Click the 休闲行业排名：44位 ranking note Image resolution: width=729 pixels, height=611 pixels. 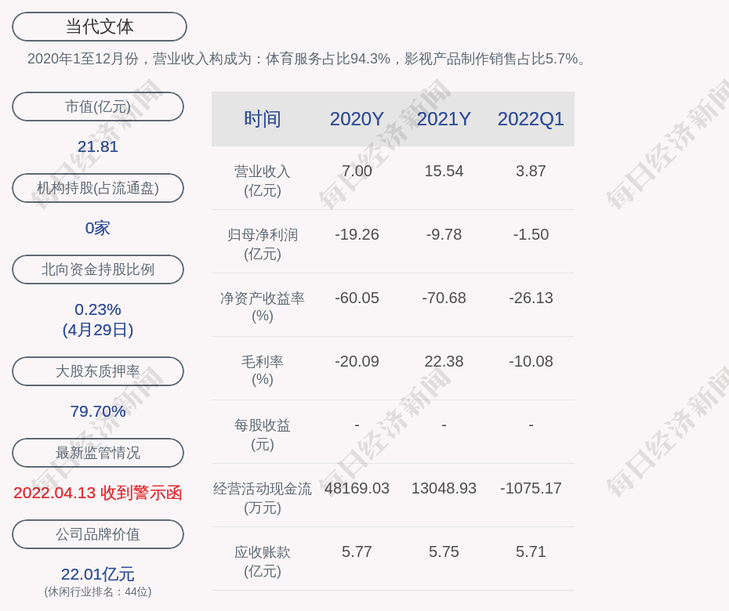(98, 591)
